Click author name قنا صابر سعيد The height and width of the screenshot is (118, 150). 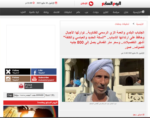pyautogui.click(x=139, y=114)
